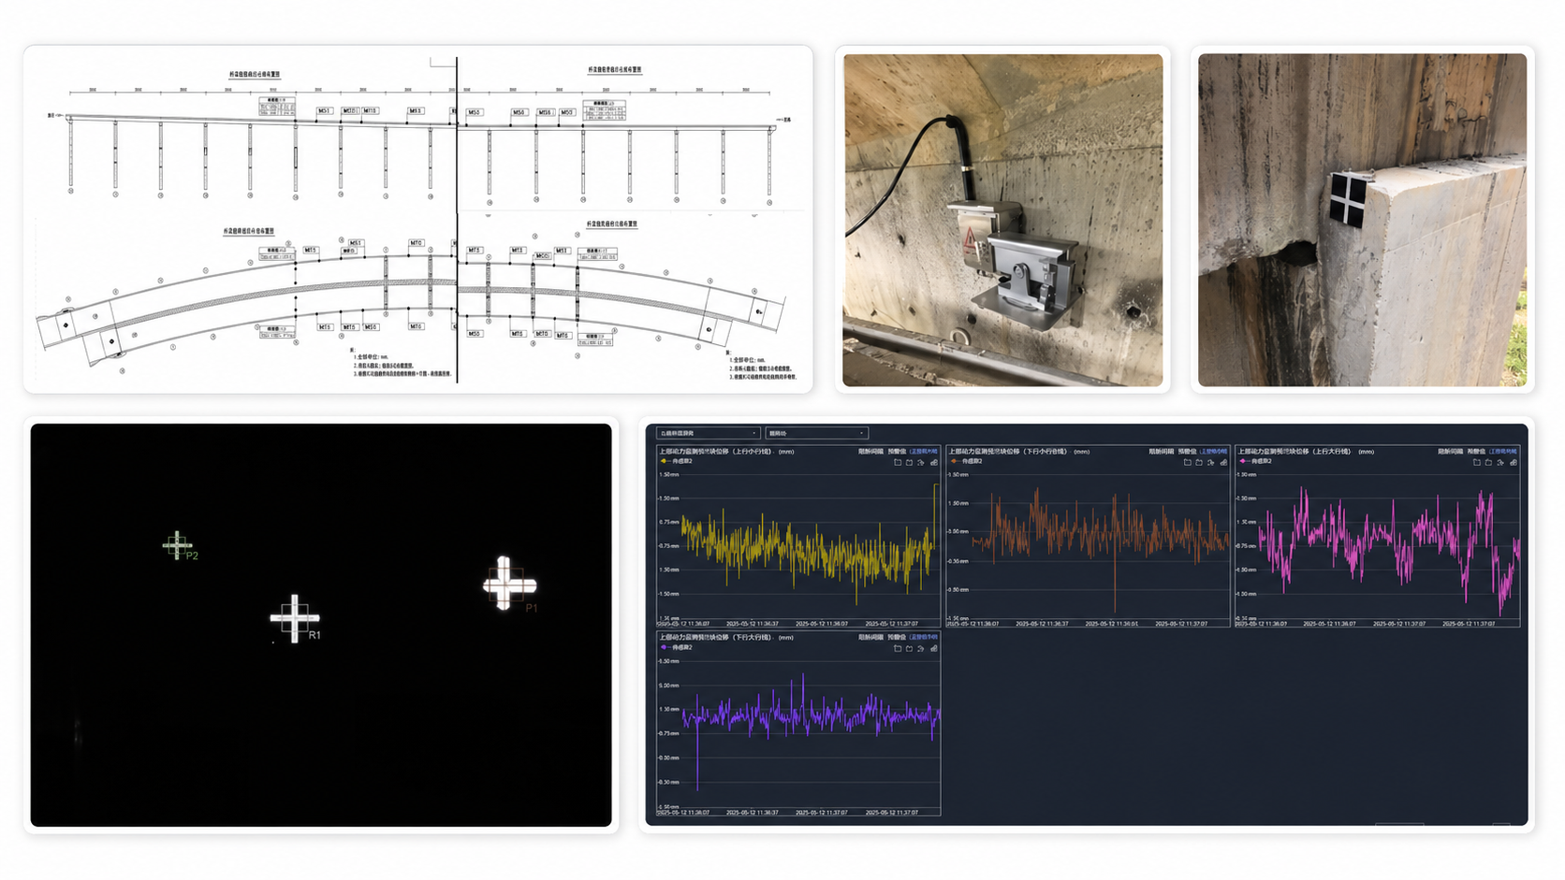1565x880 pixels.
Task: Open the photo of the wall-mounted sensor
Action: click(1002, 220)
